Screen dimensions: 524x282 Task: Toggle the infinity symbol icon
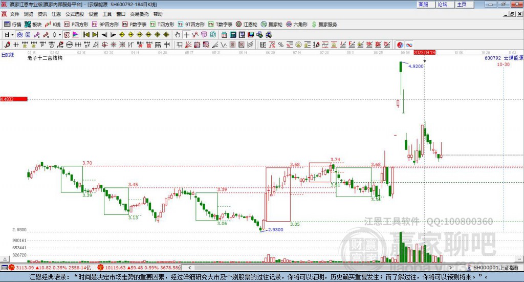409,45
